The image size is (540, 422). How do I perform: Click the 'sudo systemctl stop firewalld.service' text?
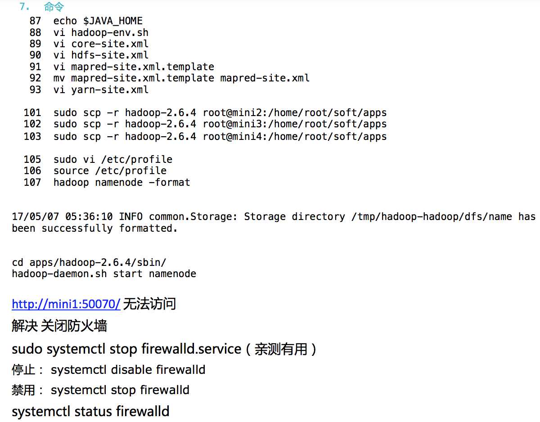(126, 349)
